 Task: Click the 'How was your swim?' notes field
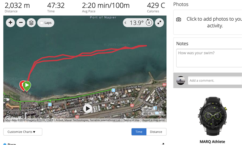pyautogui.click(x=209, y=58)
